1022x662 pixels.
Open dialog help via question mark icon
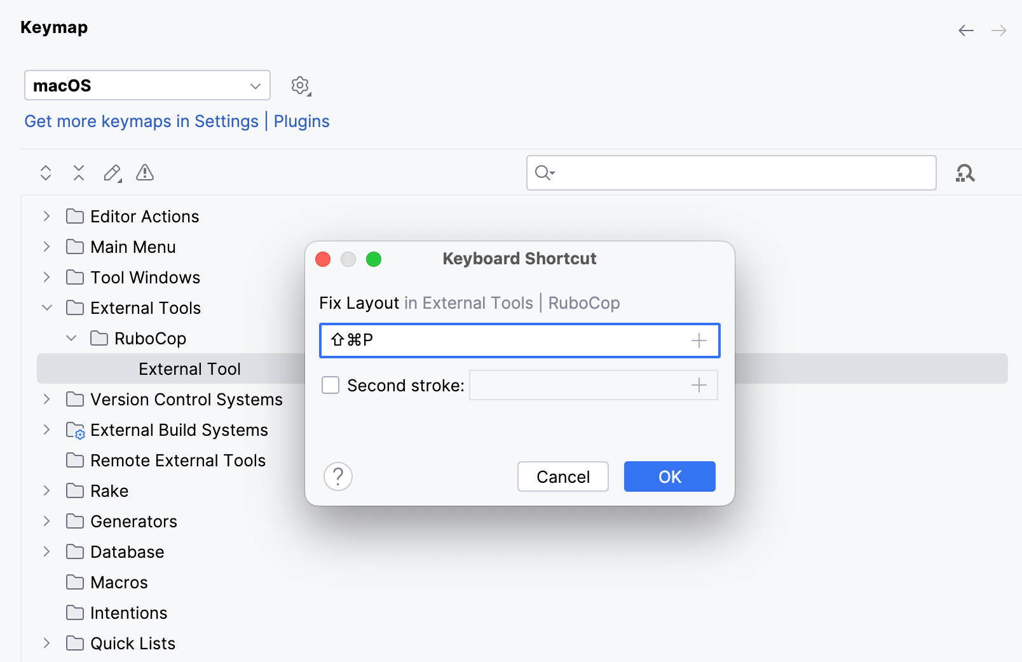pyautogui.click(x=337, y=476)
